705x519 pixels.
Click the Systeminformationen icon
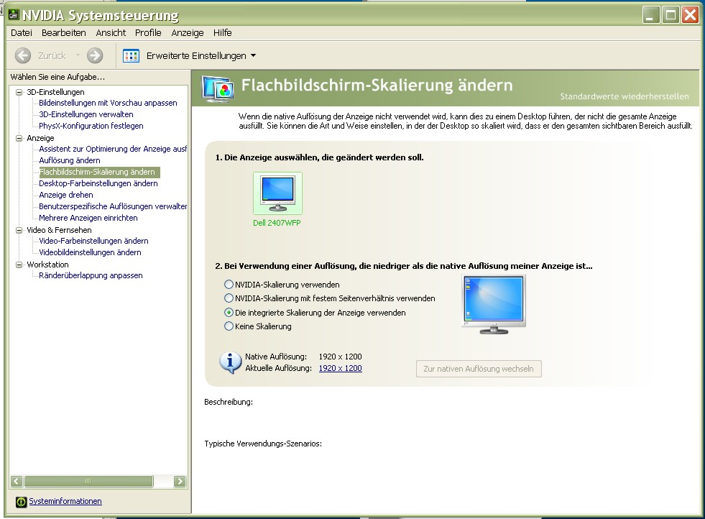(21, 502)
